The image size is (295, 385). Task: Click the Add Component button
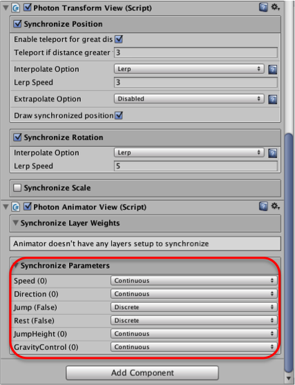[142, 373]
